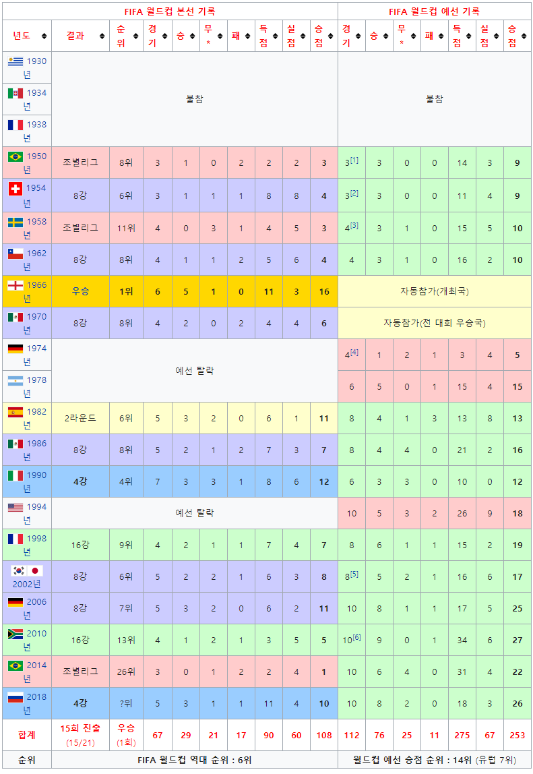Click the '자동참가(개최국)' cell
Viewport: 533px width, 774px height.
click(435, 291)
